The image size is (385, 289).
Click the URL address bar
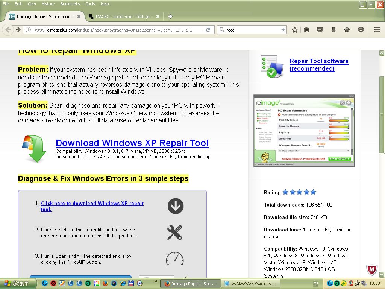click(x=113, y=30)
